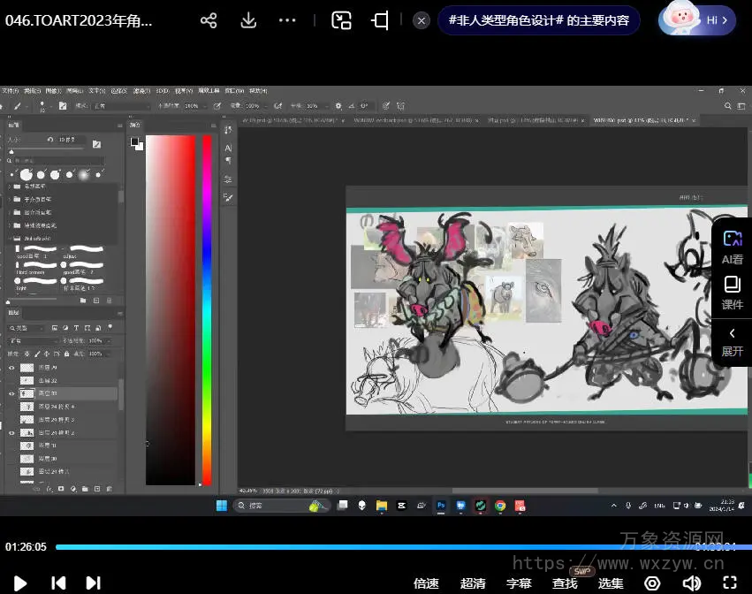
Task: Enter fullscreen mode
Action: [x=730, y=583]
